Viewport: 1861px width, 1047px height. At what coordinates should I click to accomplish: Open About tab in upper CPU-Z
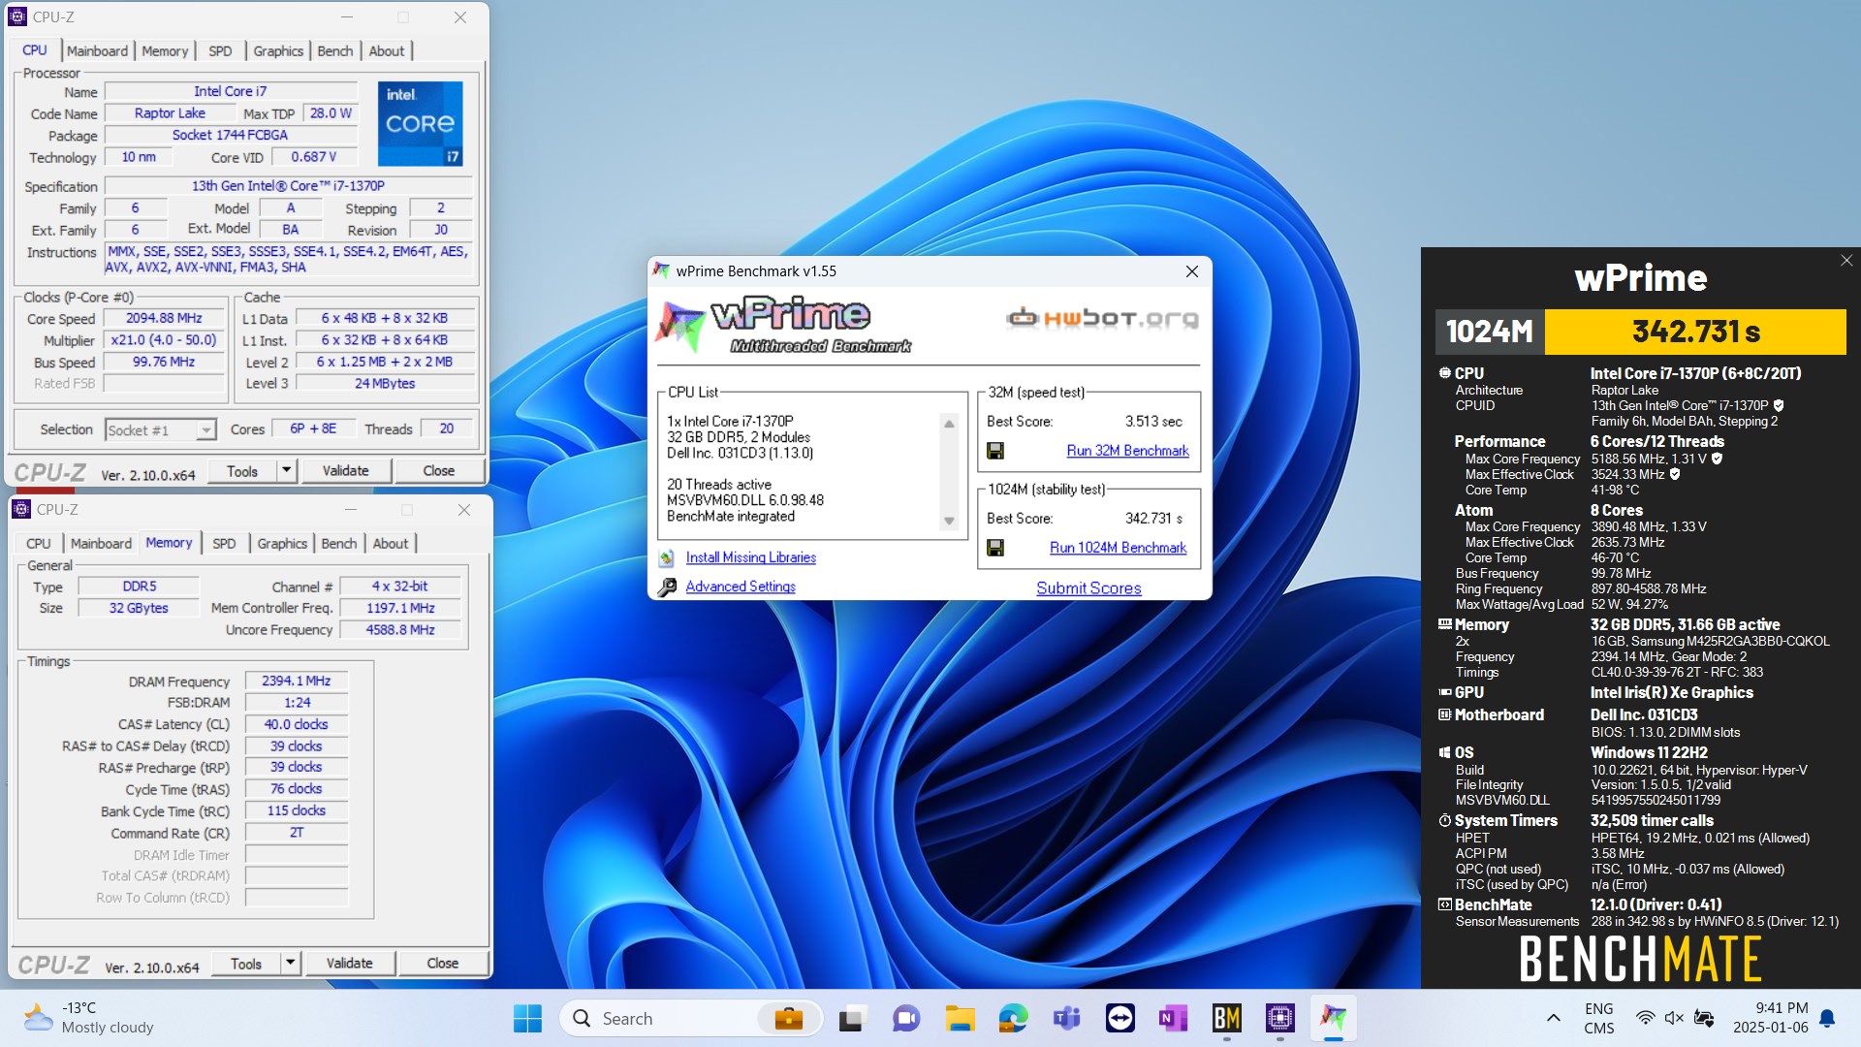pos(387,51)
